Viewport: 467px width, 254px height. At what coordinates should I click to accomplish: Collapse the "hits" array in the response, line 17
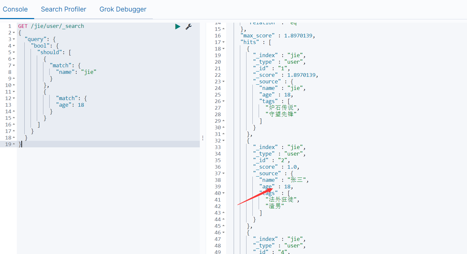pyautogui.click(x=223, y=42)
